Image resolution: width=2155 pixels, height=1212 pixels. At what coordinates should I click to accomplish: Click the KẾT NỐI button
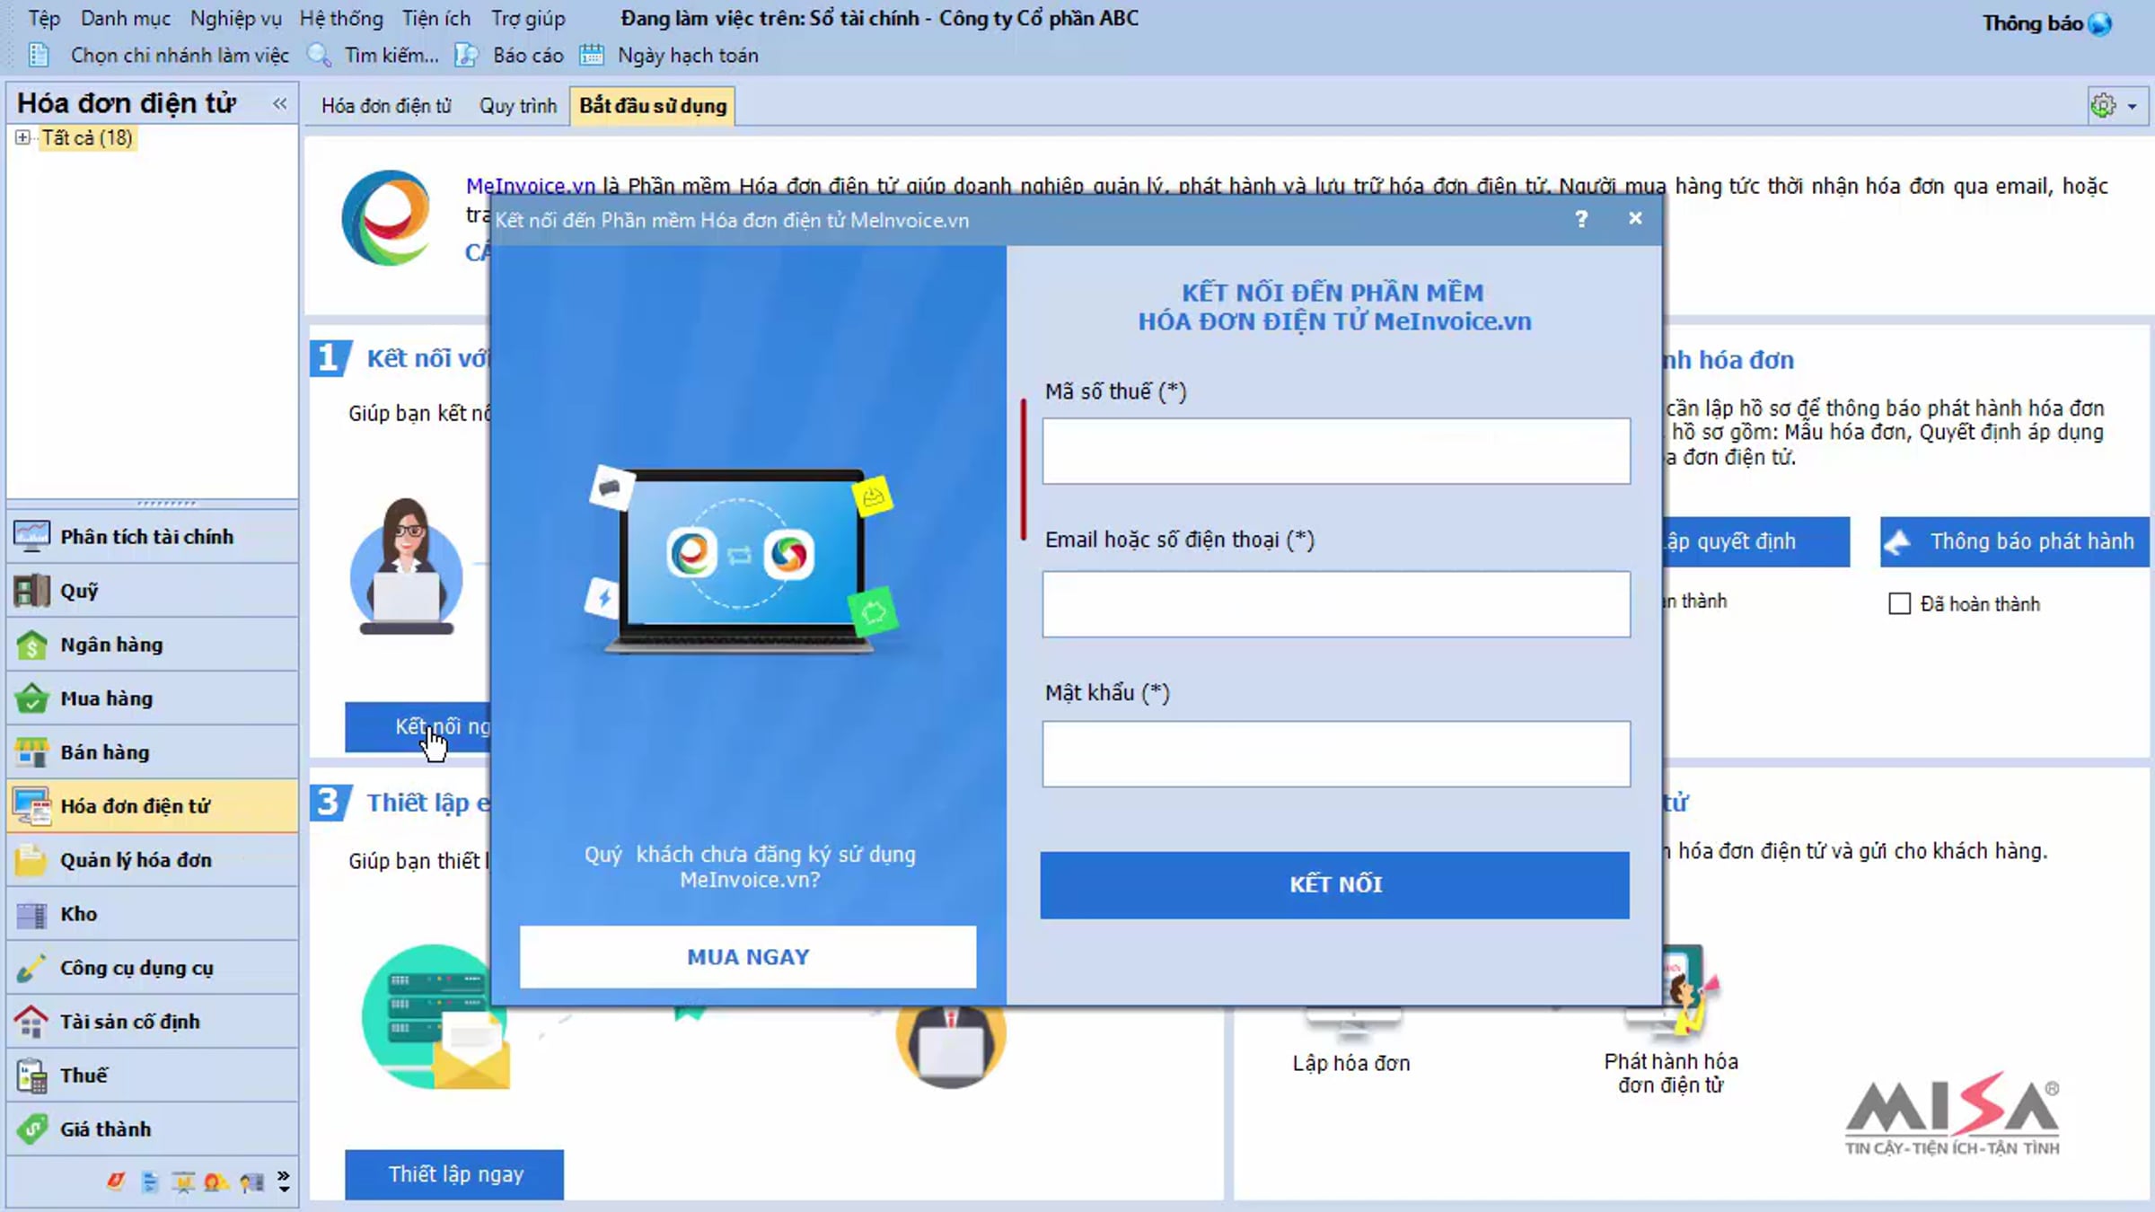[1335, 884]
